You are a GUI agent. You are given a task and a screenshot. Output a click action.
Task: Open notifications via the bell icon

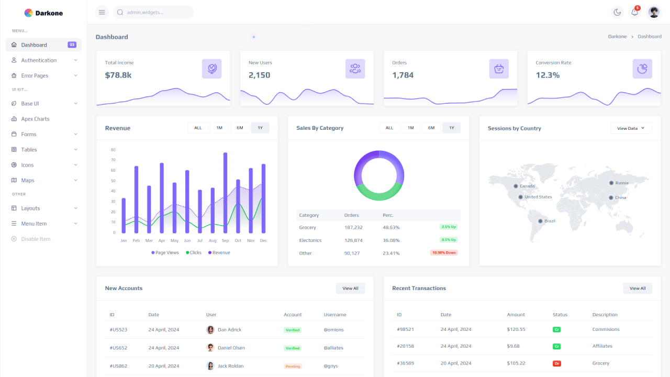pyautogui.click(x=634, y=12)
